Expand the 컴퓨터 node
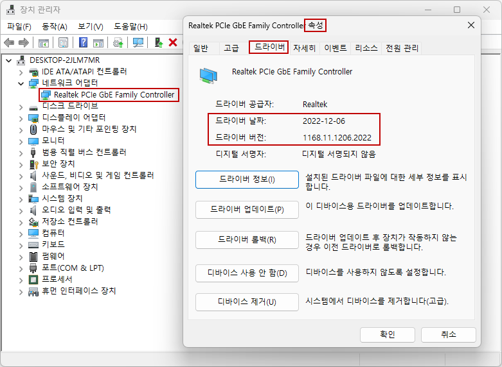Viewport: 502px width, 367px height. tap(21, 234)
